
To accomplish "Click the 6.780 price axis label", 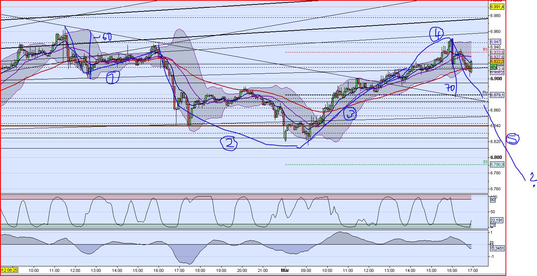I will point(495,173).
